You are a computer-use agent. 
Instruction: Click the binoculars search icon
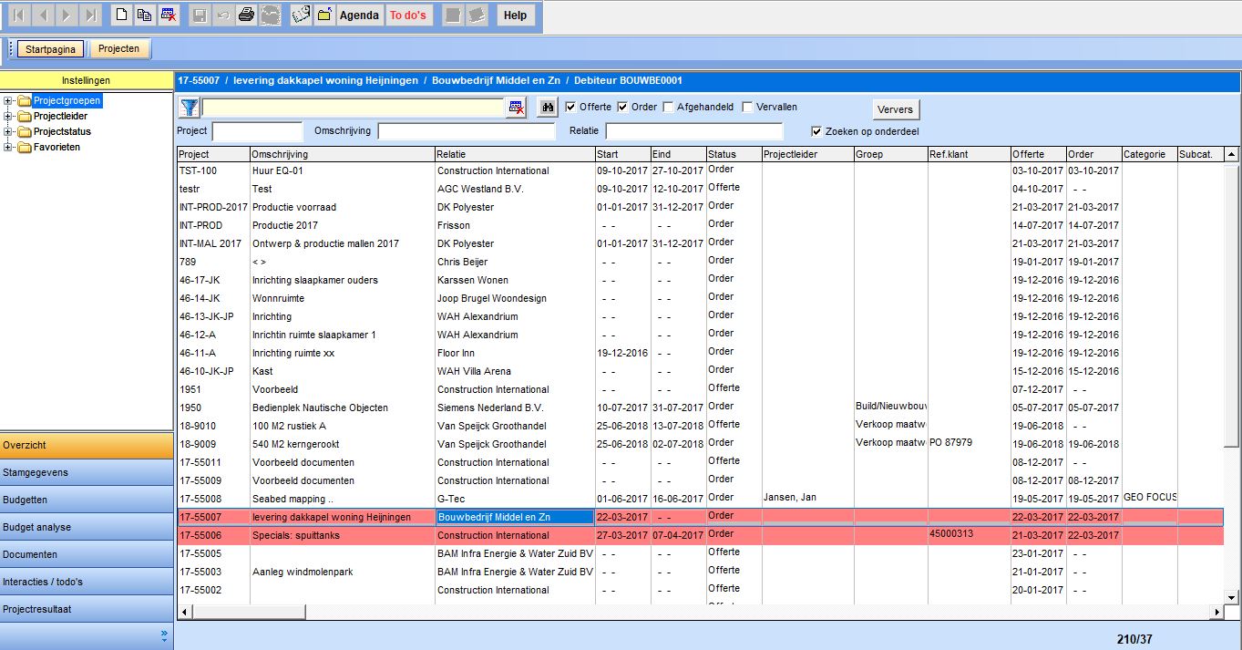click(547, 108)
